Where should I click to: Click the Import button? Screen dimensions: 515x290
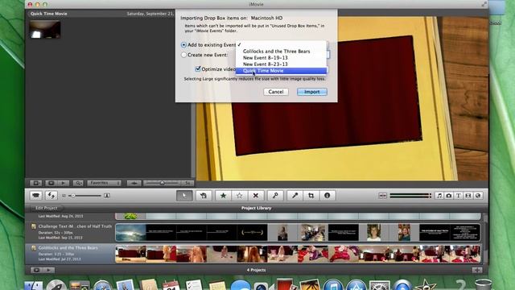[312, 92]
